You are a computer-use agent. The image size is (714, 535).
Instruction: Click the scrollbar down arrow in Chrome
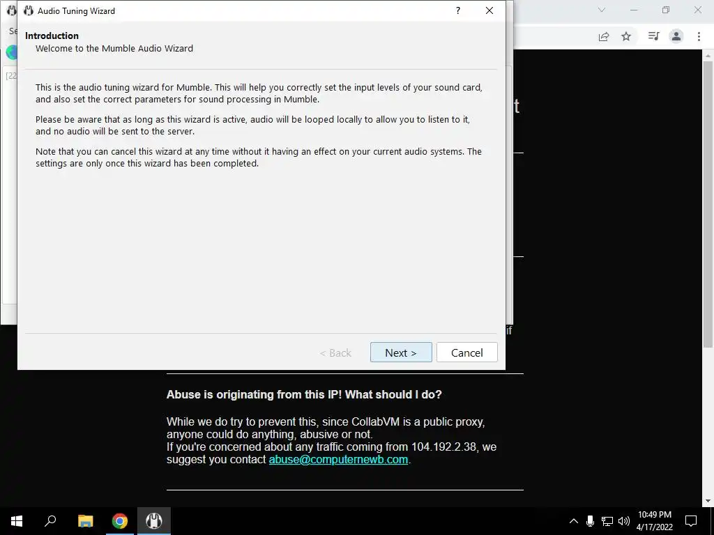click(x=708, y=501)
